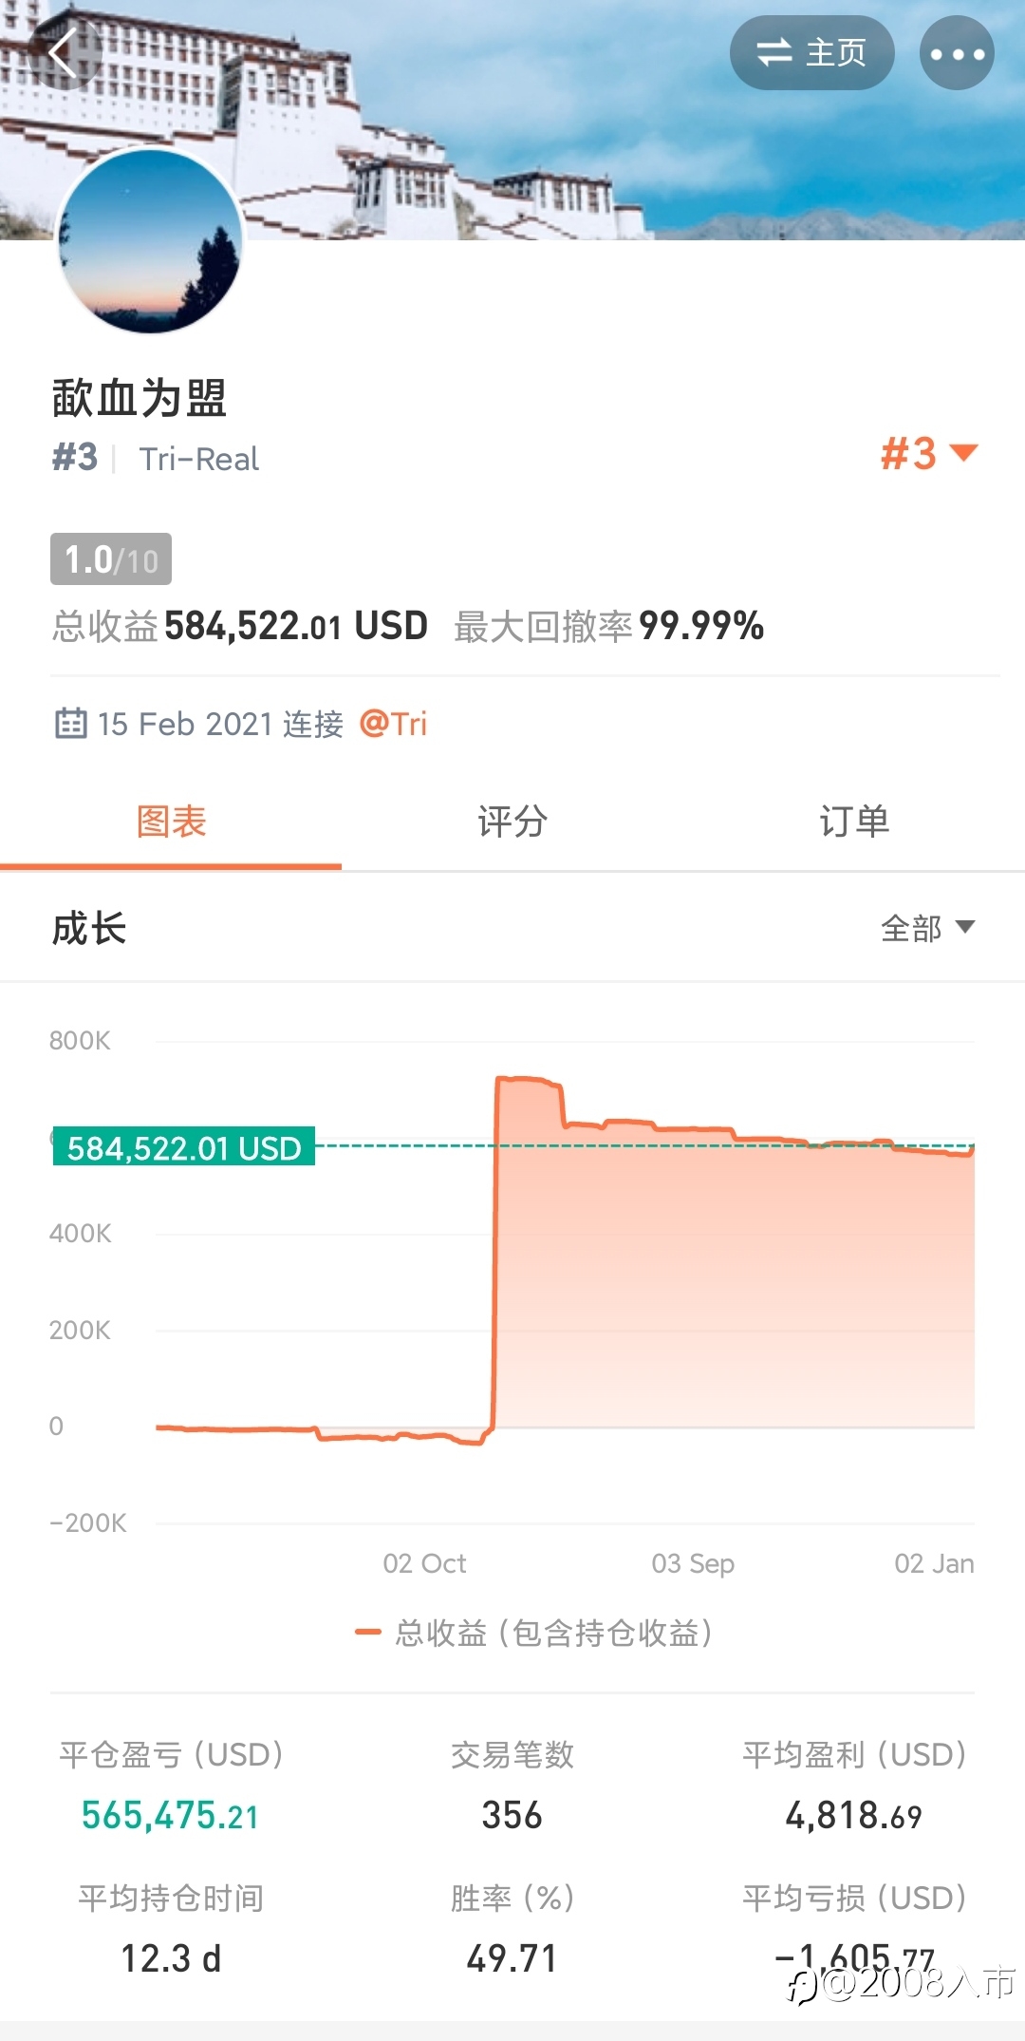Tap the 1.0/10 rating badge
This screenshot has height=2041, width=1025.
[x=111, y=559]
